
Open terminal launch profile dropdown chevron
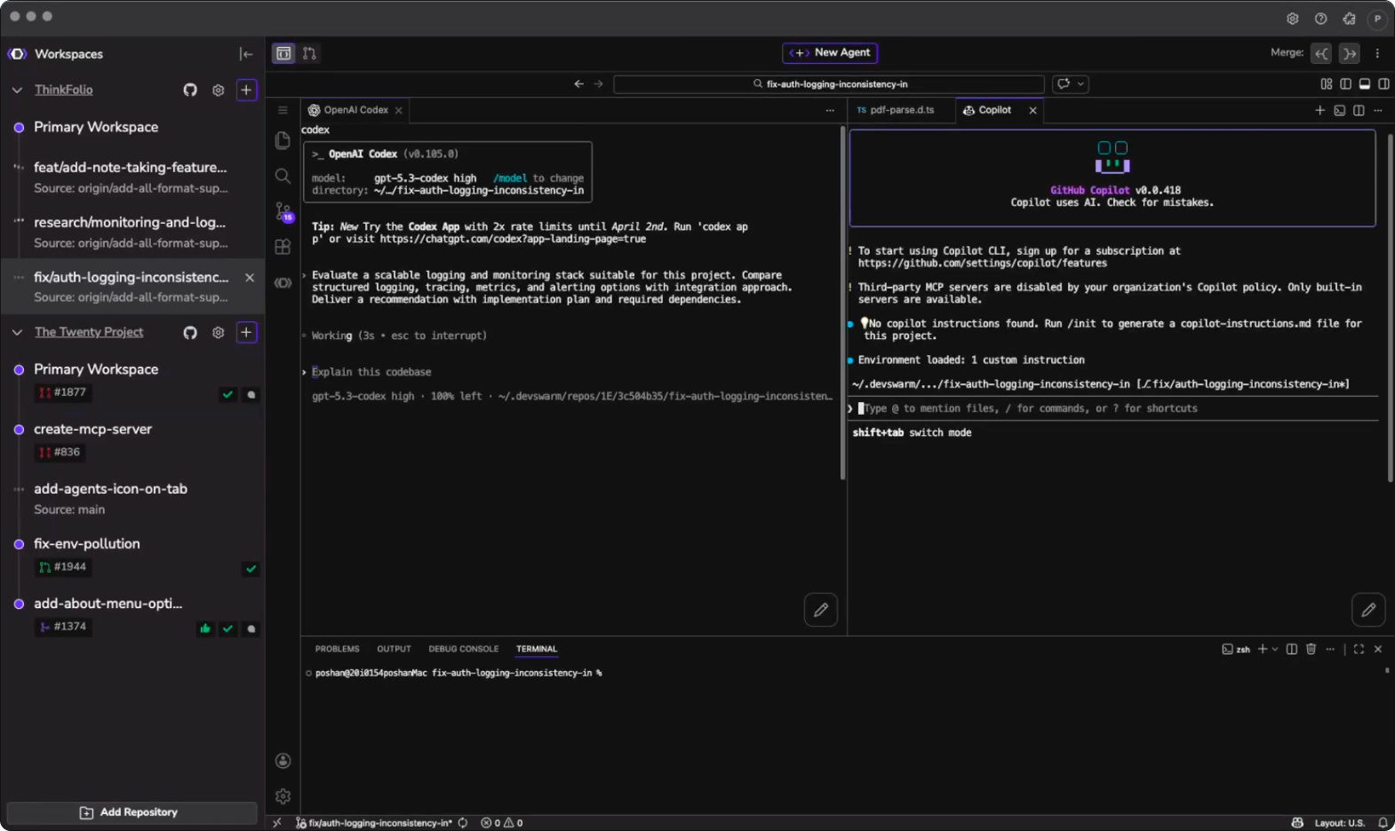[1275, 649]
